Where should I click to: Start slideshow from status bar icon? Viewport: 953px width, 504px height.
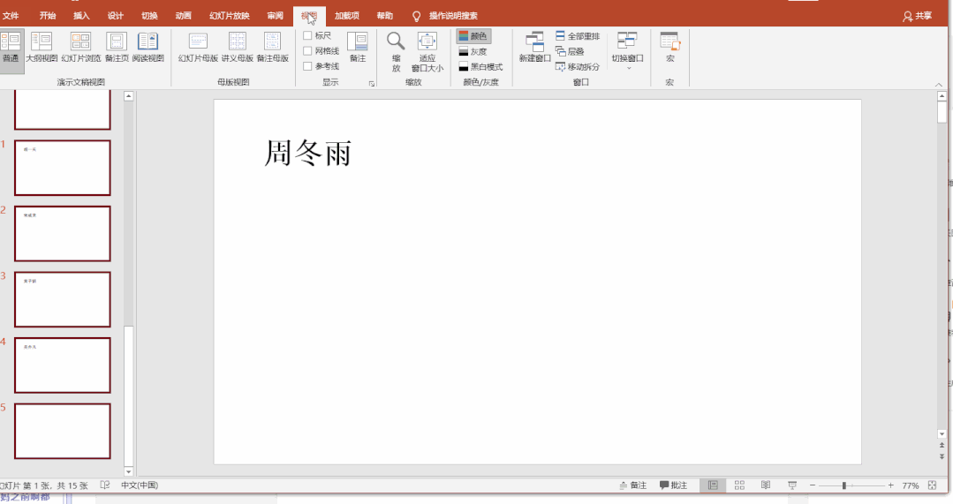[792, 485]
